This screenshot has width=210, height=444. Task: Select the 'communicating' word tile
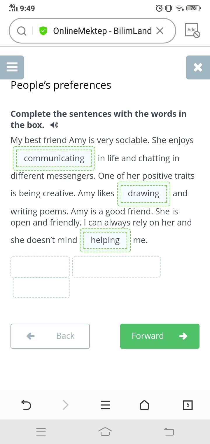(x=54, y=158)
